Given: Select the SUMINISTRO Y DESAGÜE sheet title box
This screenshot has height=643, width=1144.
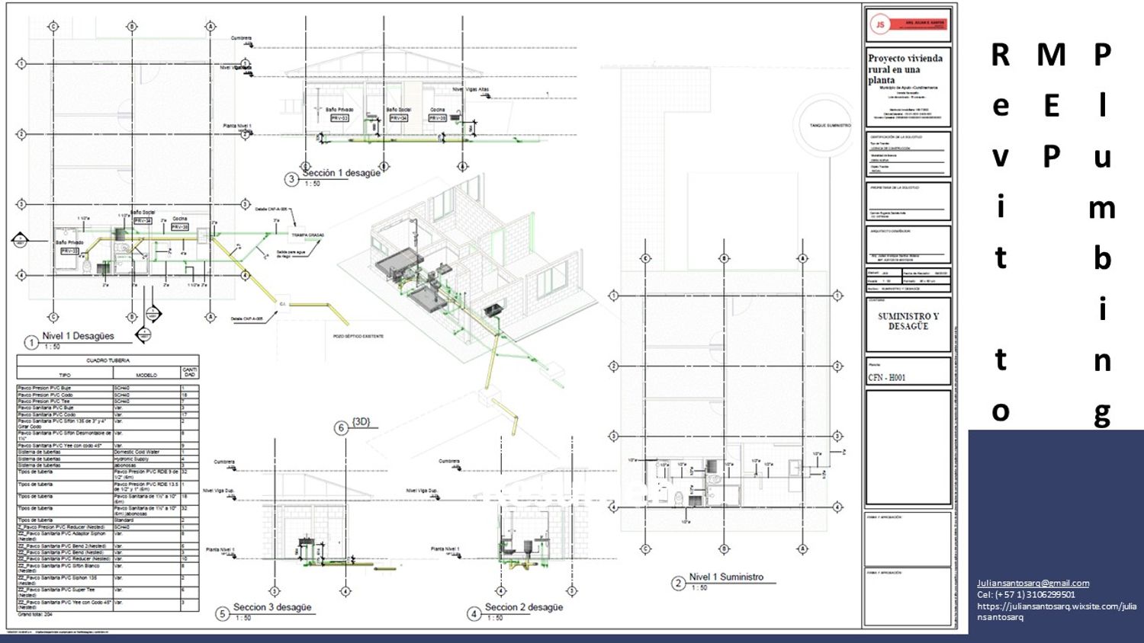Looking at the screenshot, I should [x=908, y=321].
